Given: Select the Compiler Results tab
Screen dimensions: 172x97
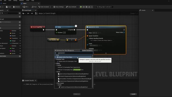Looking at the screenshot, I should (x=29, y=80).
